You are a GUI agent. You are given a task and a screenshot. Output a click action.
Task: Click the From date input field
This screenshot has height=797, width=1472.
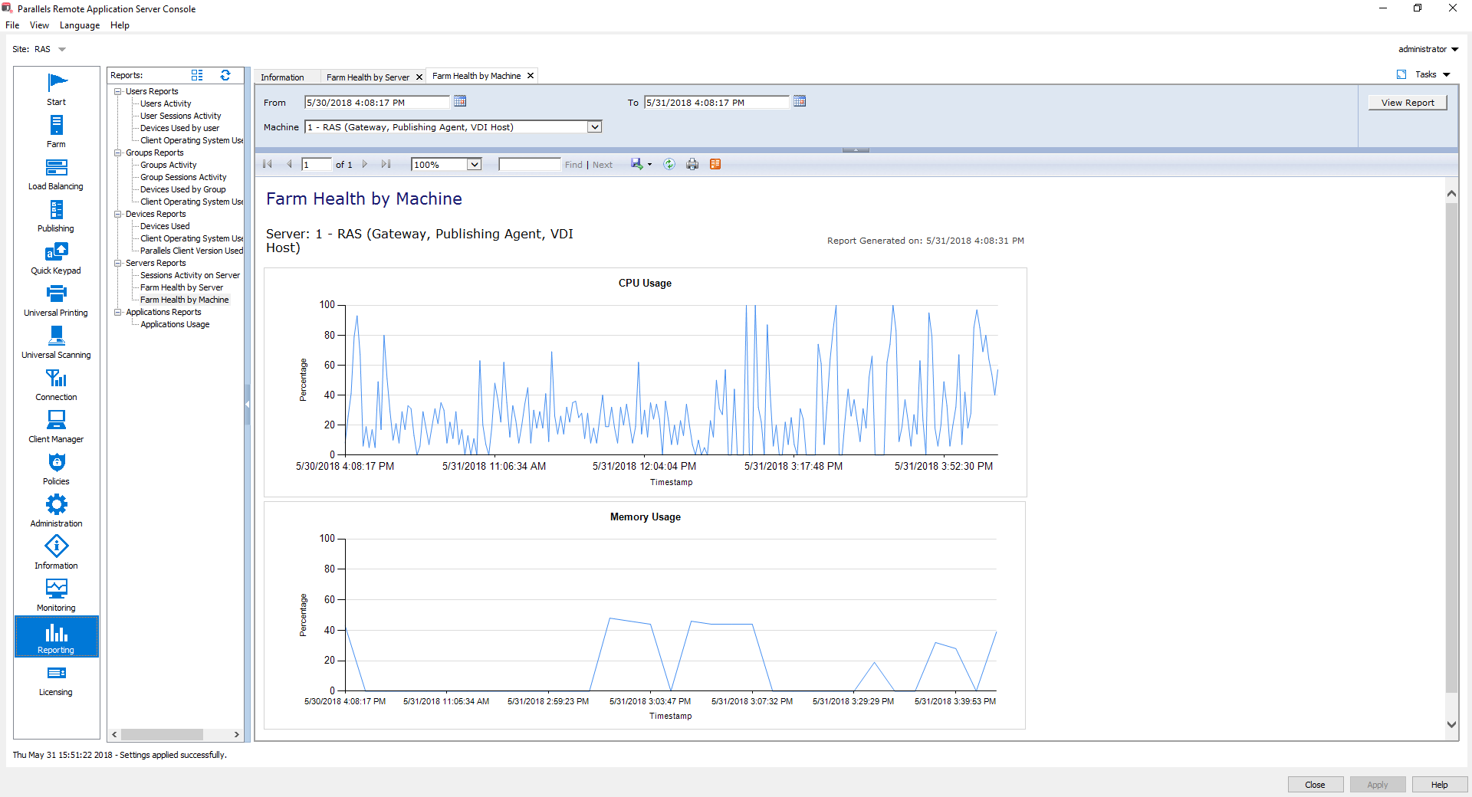tap(377, 102)
